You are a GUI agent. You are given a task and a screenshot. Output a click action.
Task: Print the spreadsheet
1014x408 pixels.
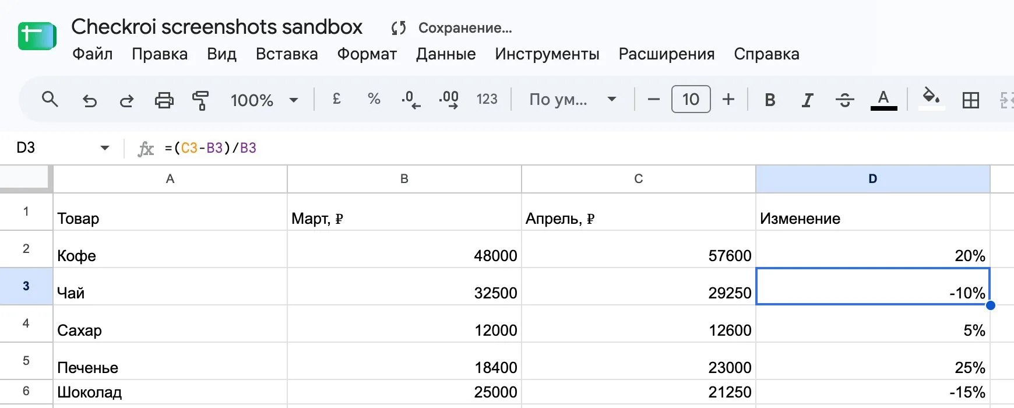coord(164,100)
